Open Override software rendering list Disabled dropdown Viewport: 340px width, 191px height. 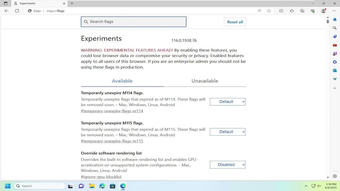[227, 165]
